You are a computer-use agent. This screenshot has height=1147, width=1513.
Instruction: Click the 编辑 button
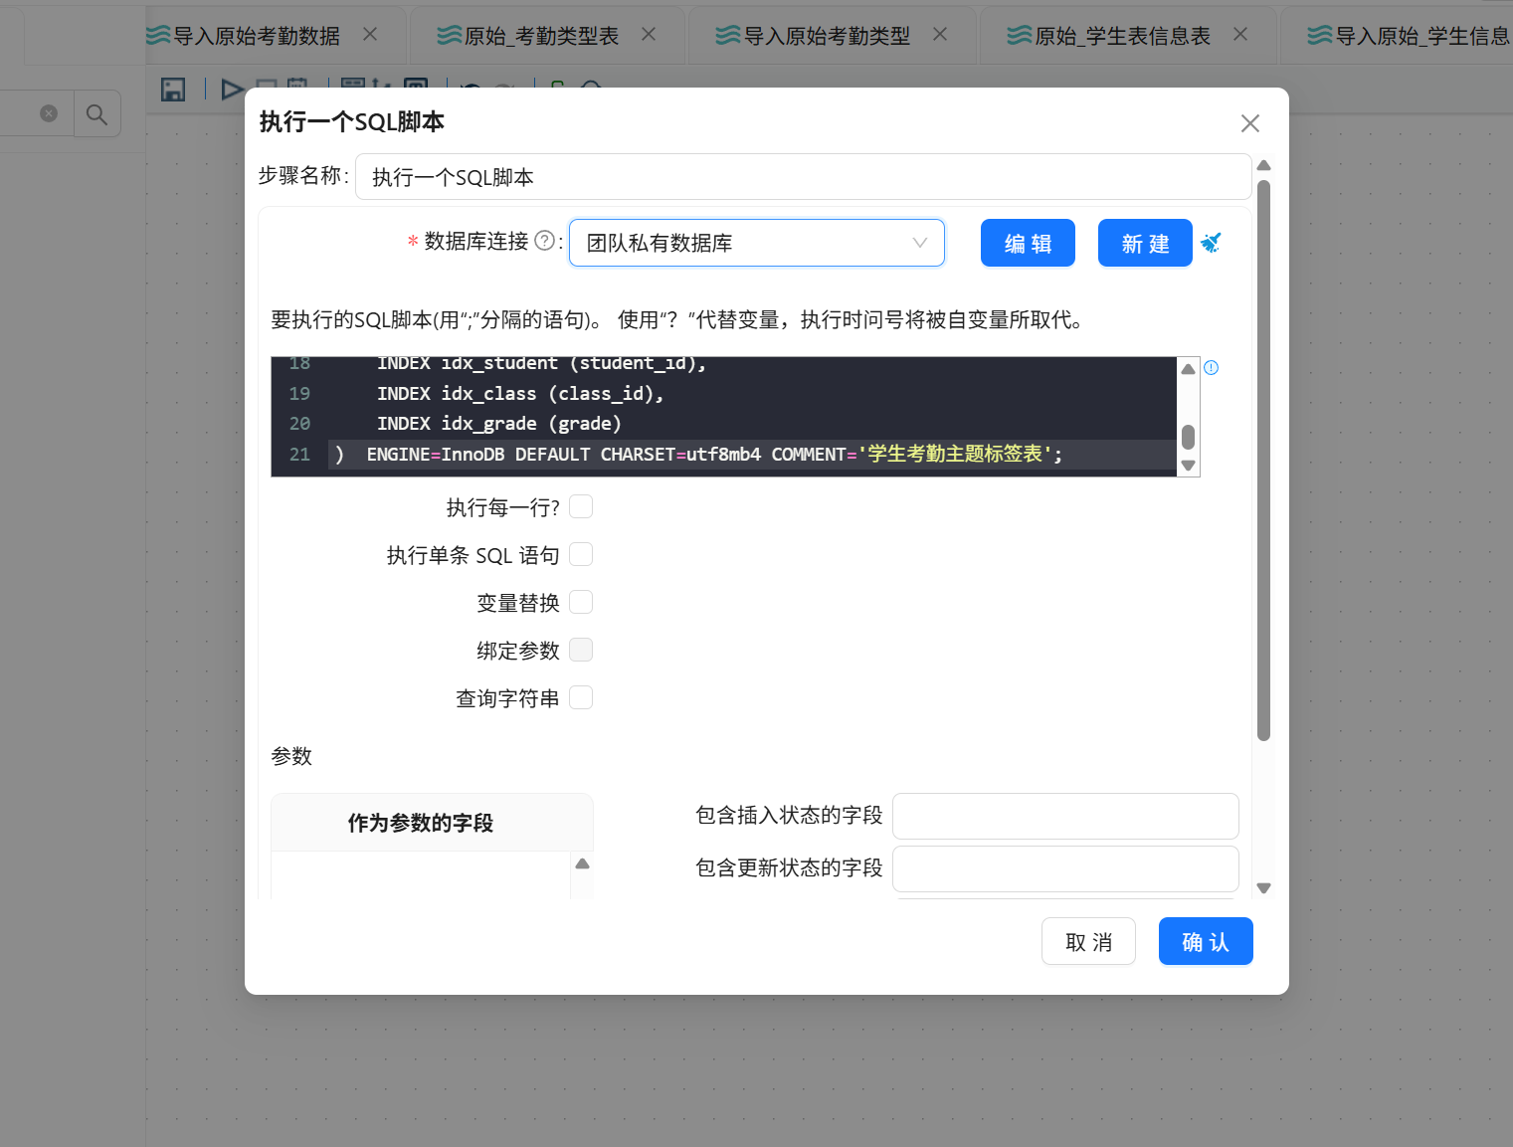coord(1028,243)
